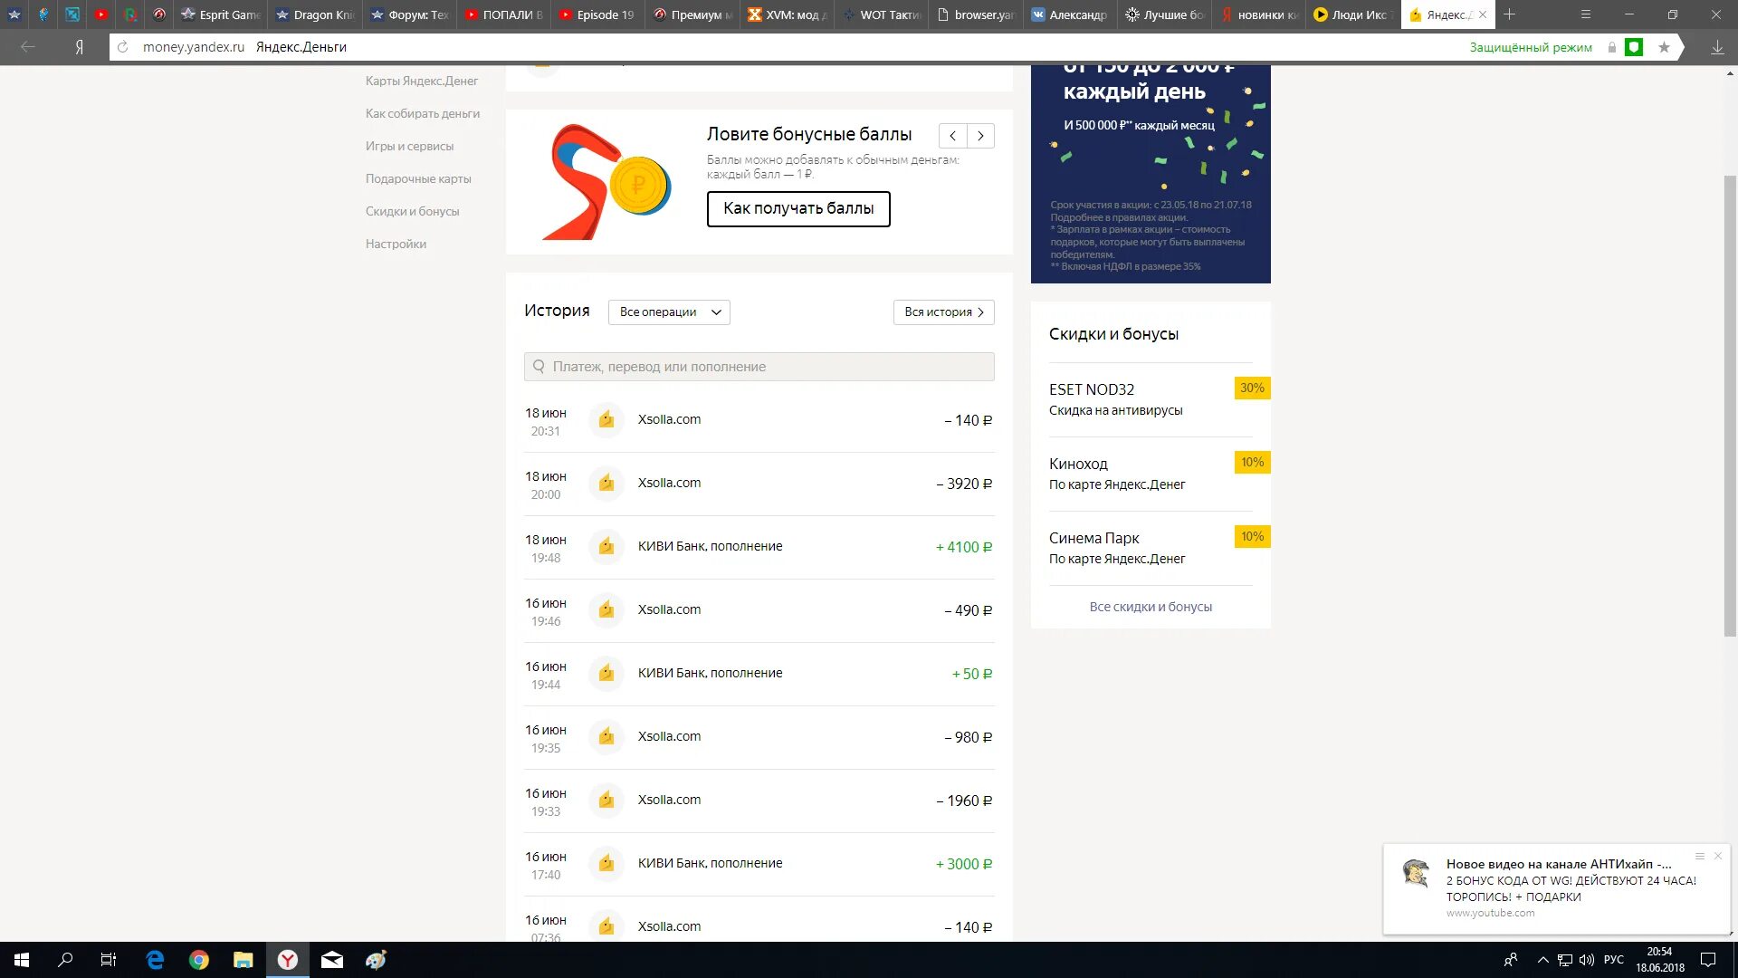Viewport: 1738px width, 978px height.
Task: Switch to 'Dragon Kni' tab
Action: tap(316, 14)
